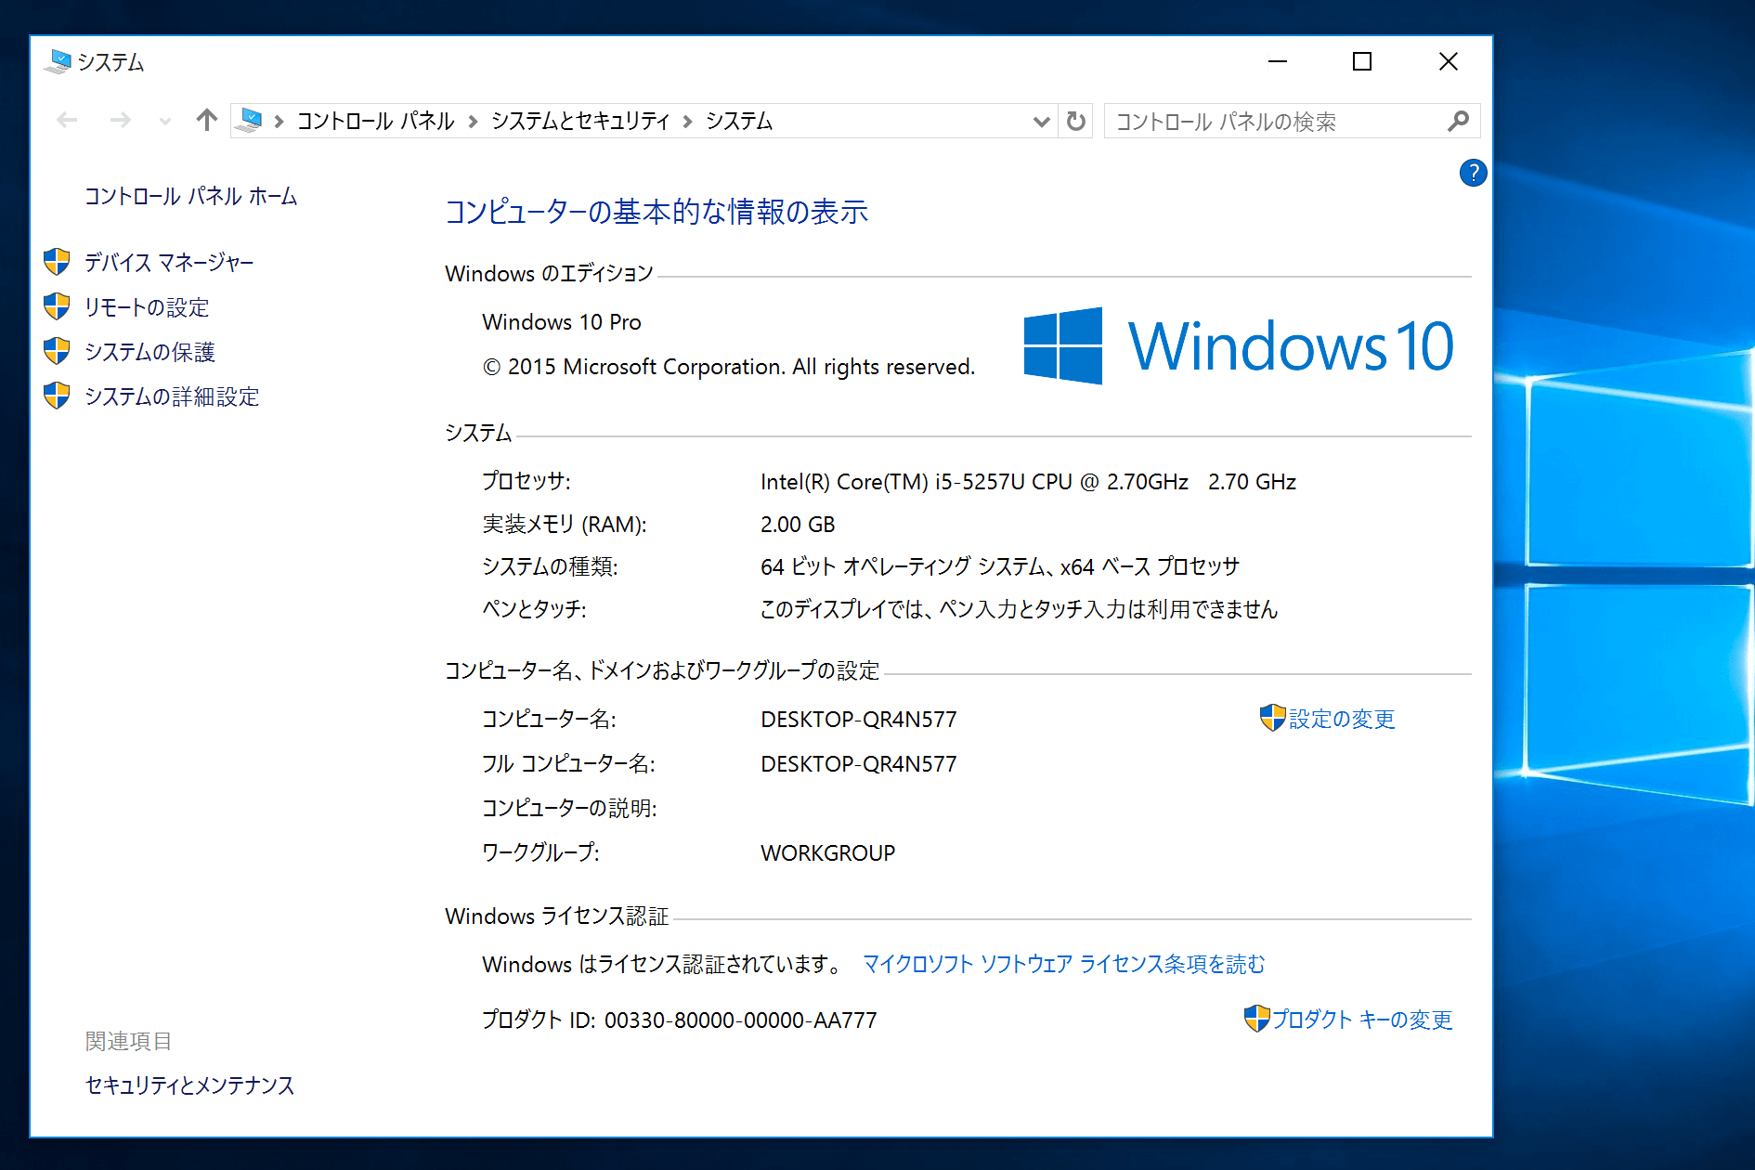The width and height of the screenshot is (1755, 1170).
Task: Minimize the システム window
Action: (1278, 61)
